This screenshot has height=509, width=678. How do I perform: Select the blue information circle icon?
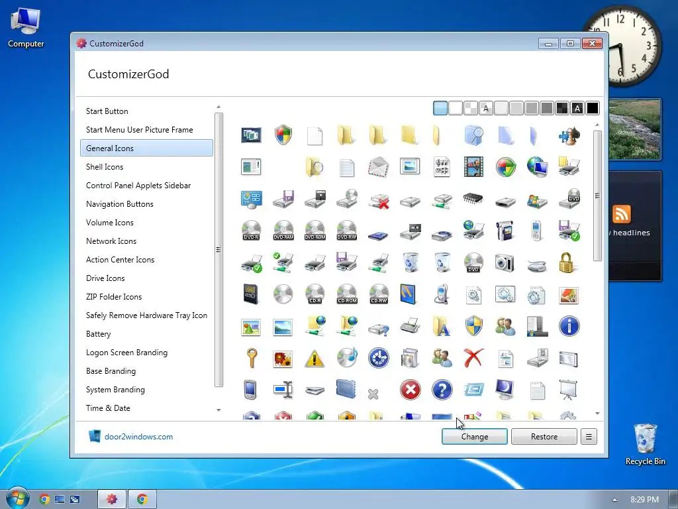(x=569, y=326)
